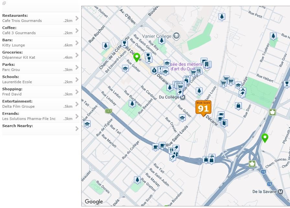Click the Du Collège metro station icon
Image resolution: width=290 pixels, height=208 pixels.
click(183, 97)
